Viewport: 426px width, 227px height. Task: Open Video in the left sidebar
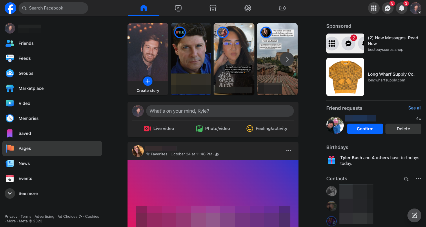click(x=52, y=103)
